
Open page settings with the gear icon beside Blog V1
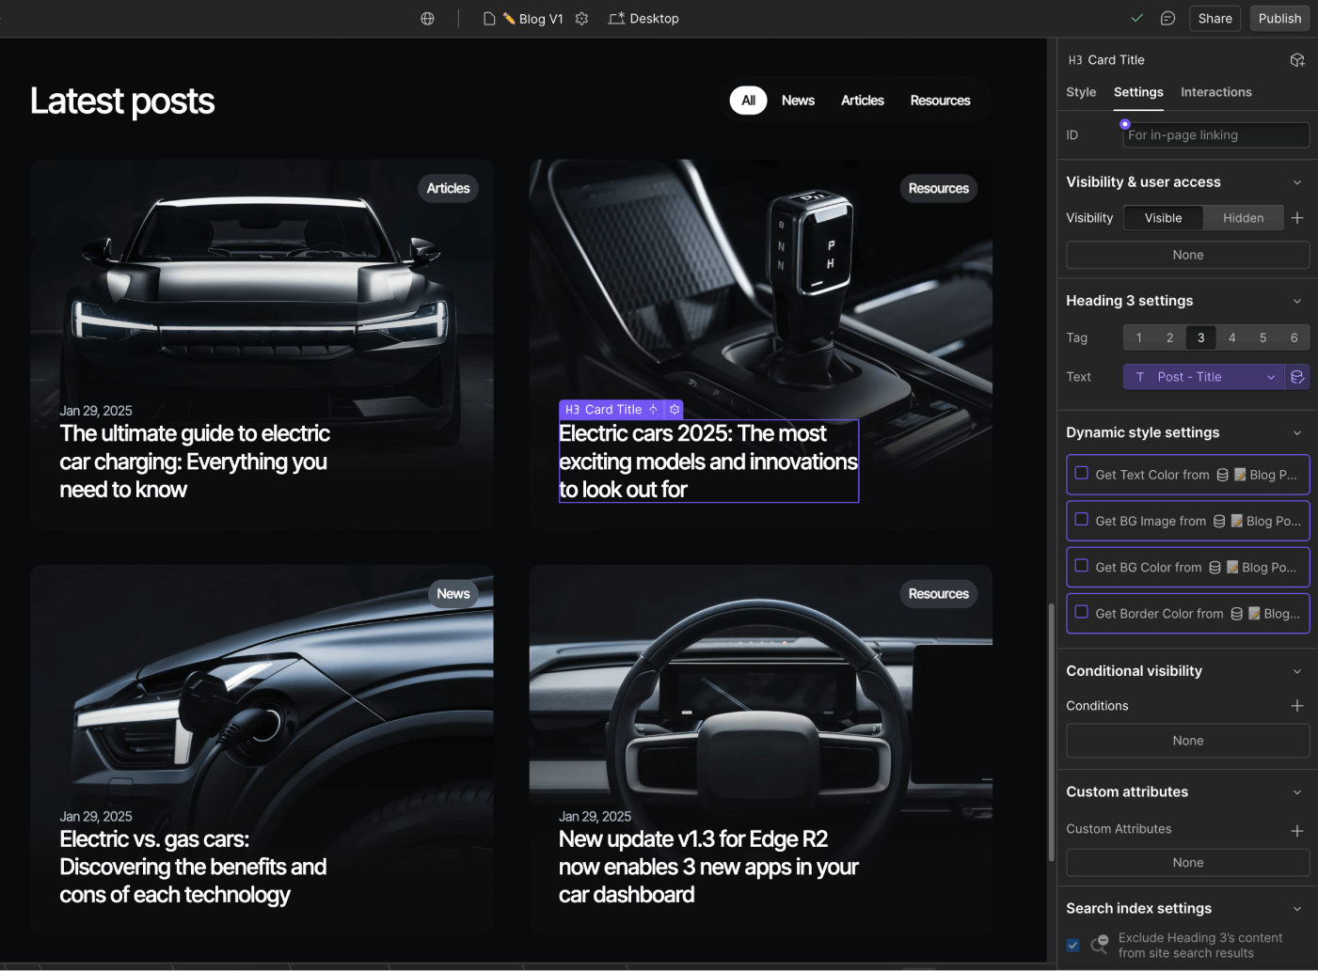pyautogui.click(x=581, y=18)
